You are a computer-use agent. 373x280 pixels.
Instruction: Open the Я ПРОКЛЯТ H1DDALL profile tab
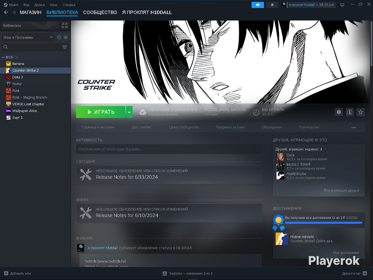(147, 12)
